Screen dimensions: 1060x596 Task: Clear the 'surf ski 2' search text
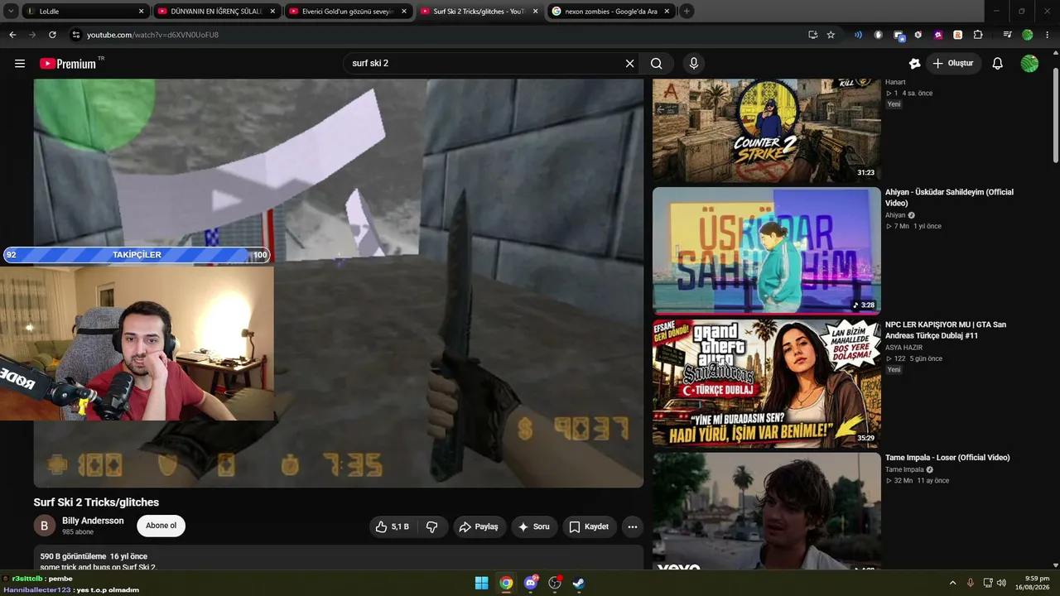[x=629, y=64]
